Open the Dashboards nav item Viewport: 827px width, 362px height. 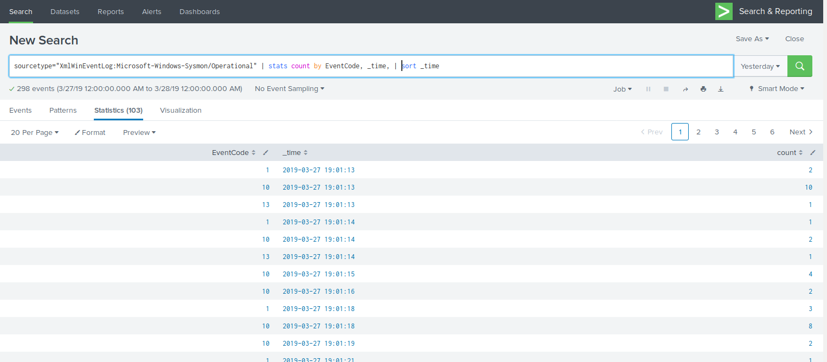200,11
